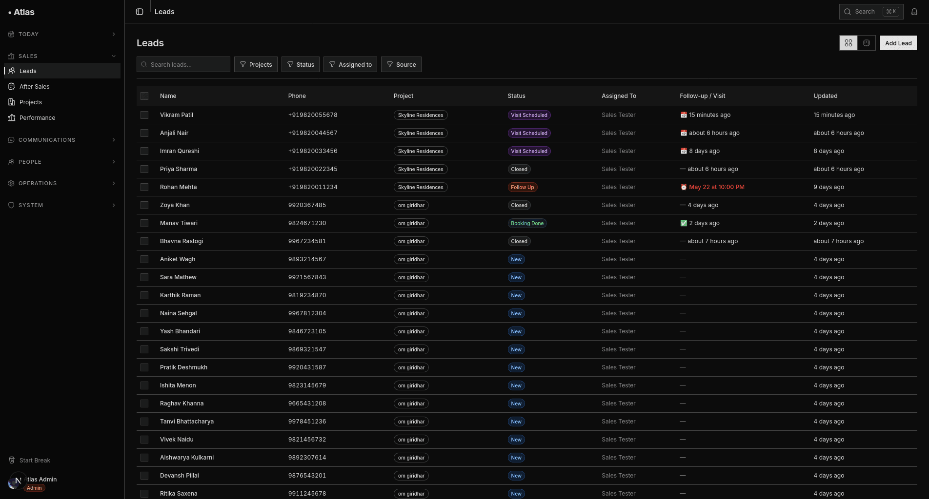The image size is (929, 499).
Task: Open the Assigned to filter dropdown
Action: pyautogui.click(x=350, y=64)
